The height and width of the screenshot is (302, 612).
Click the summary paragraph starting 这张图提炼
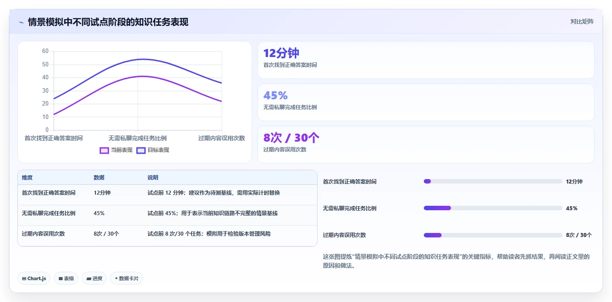coord(456,261)
